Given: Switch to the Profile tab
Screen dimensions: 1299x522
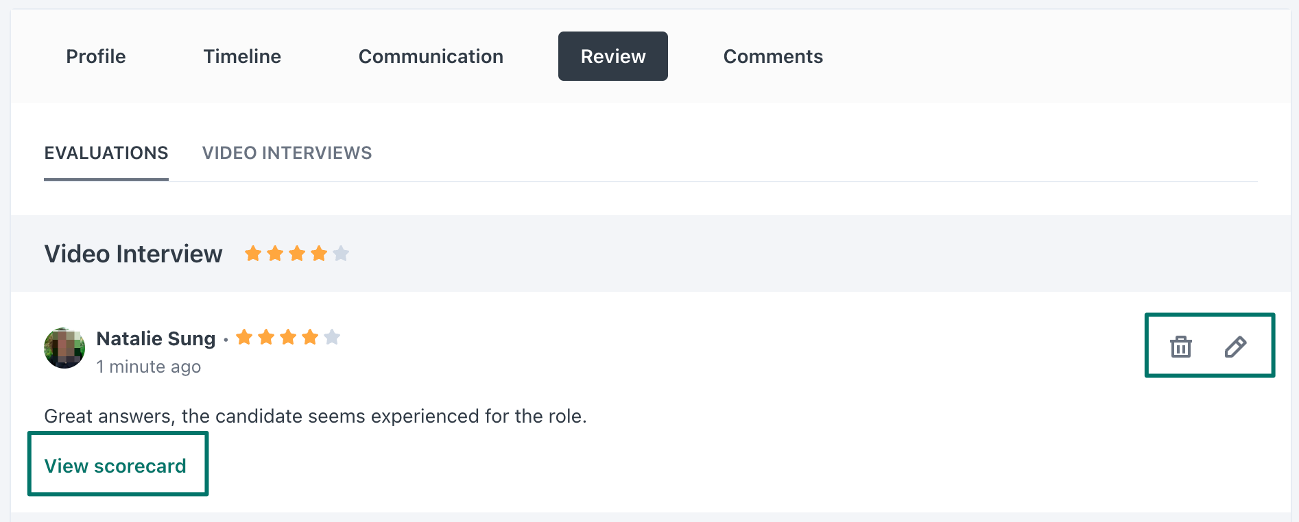Looking at the screenshot, I should coord(95,56).
